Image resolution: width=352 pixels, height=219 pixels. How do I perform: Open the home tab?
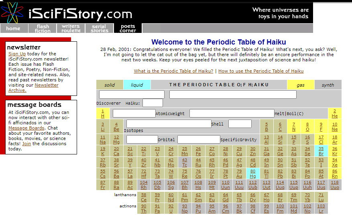[x=14, y=28]
